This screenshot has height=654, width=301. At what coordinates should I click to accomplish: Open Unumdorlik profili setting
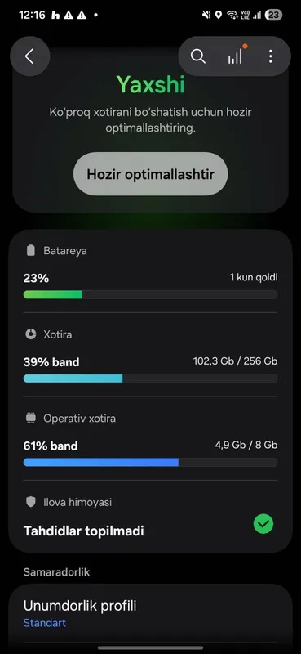tap(150, 614)
